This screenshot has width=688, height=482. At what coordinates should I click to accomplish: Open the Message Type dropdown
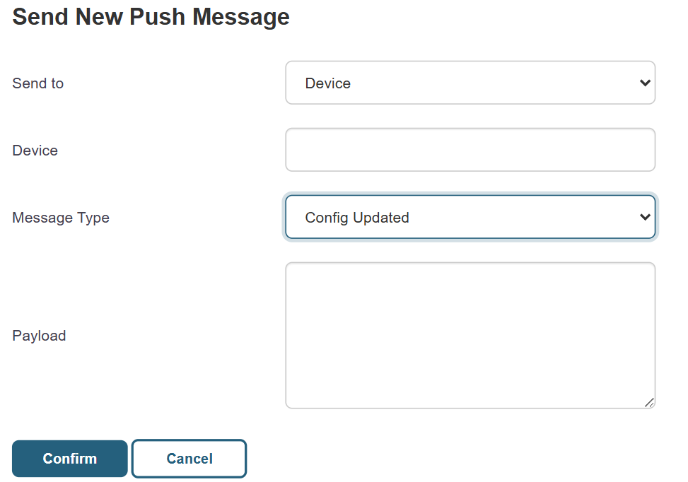(x=470, y=217)
